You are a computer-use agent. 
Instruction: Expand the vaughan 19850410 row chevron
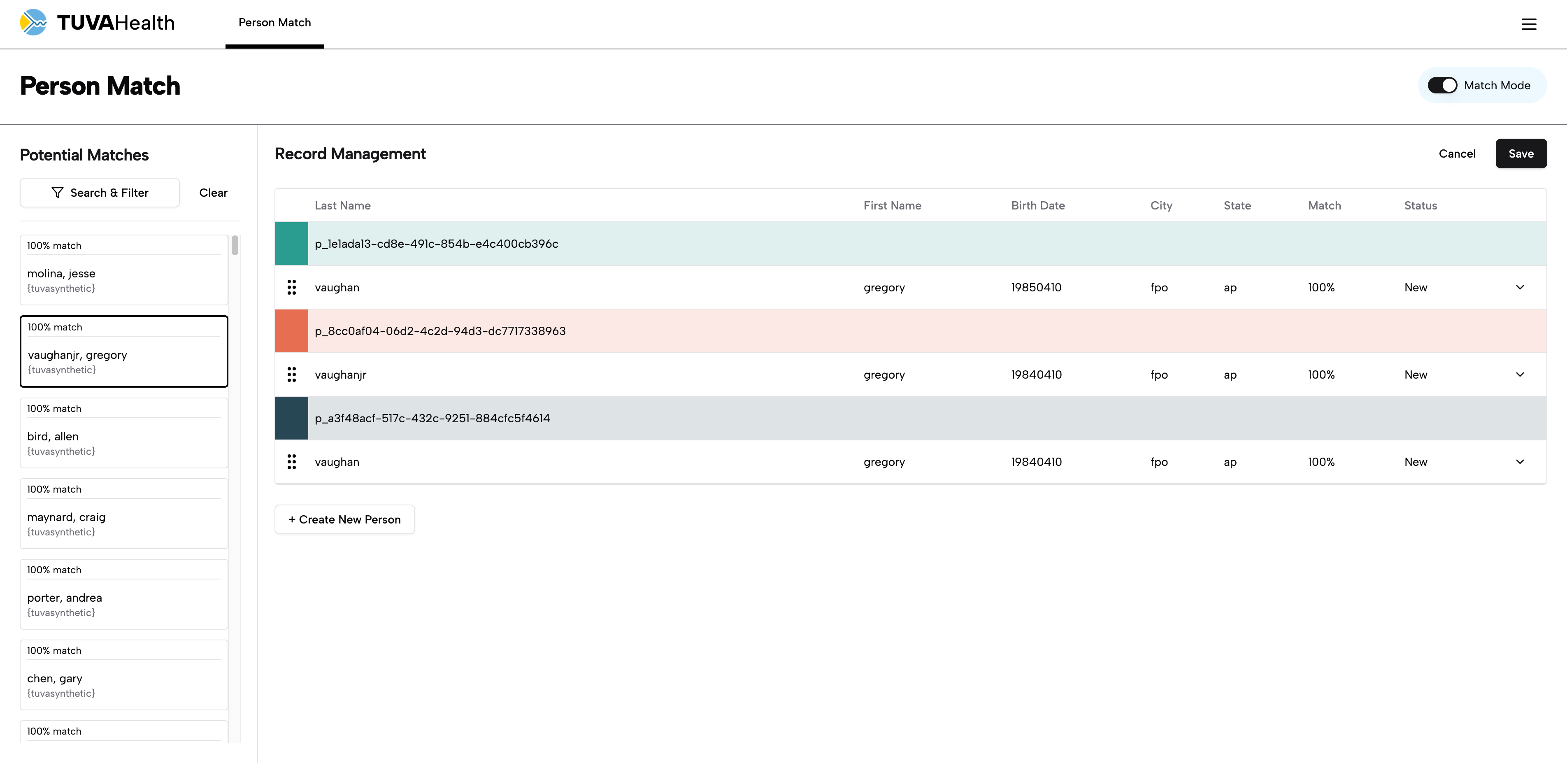click(x=1520, y=287)
